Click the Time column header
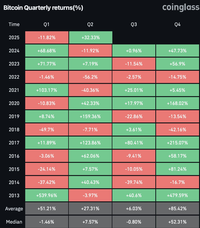This screenshot has height=228, width=200. pos(14,24)
